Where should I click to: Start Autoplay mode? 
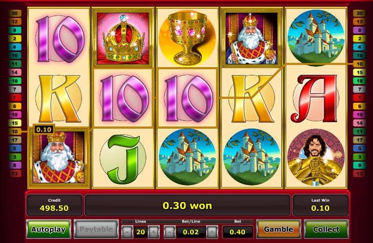tap(49, 229)
